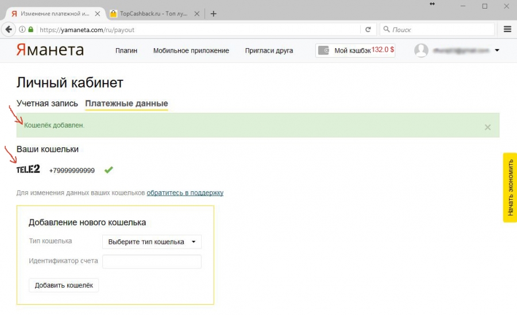Viewport: 517px width, 315px height.
Task: Click the Ваши кошельки heading
Action: pos(48,149)
